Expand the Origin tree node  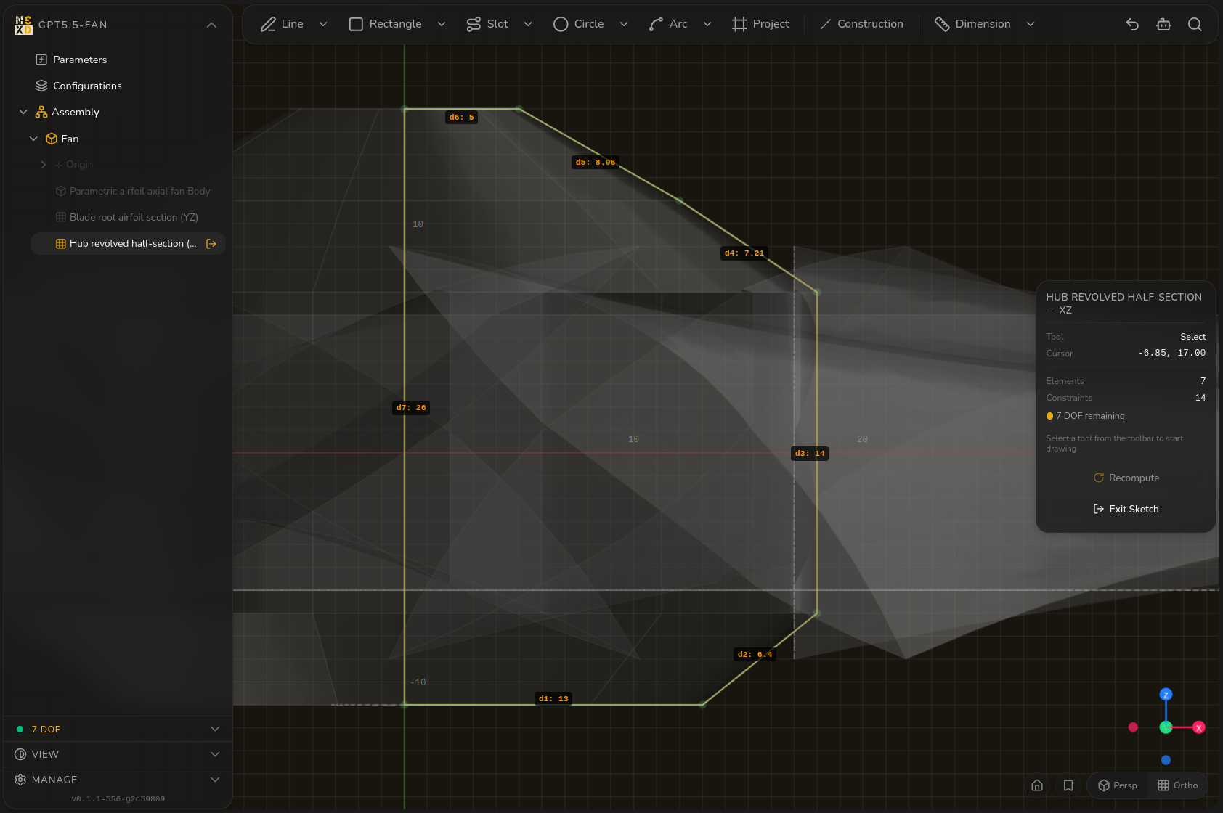pos(44,165)
